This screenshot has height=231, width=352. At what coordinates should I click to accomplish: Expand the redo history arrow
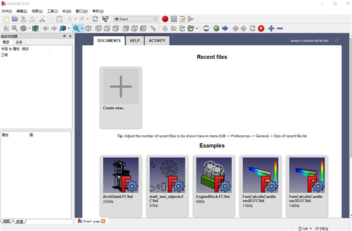coord(87,19)
